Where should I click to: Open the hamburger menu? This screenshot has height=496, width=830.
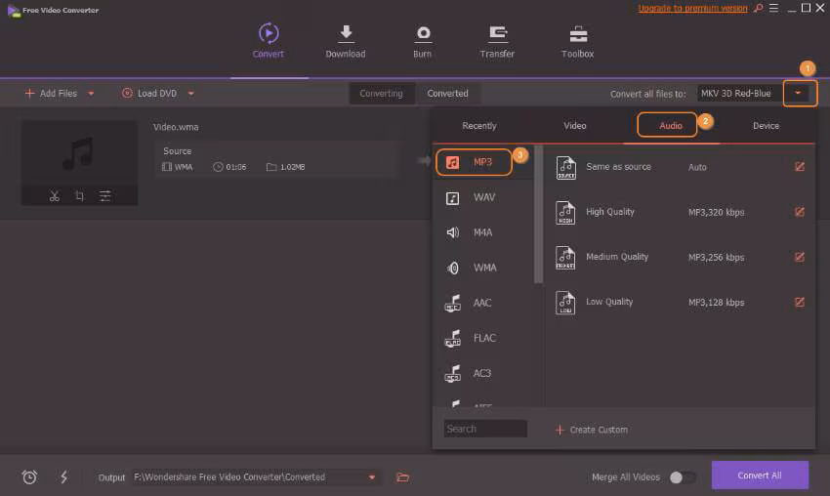[774, 8]
